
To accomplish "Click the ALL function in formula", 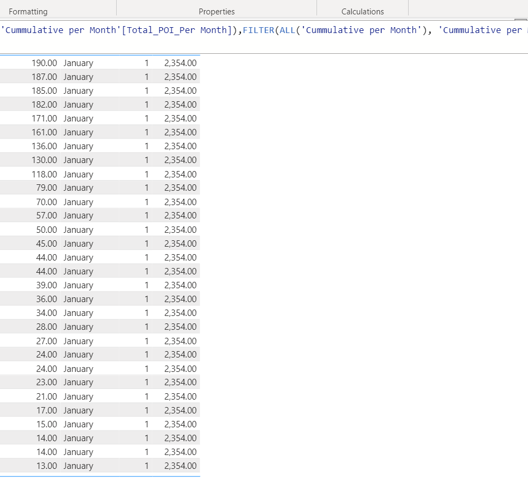I will [287, 30].
